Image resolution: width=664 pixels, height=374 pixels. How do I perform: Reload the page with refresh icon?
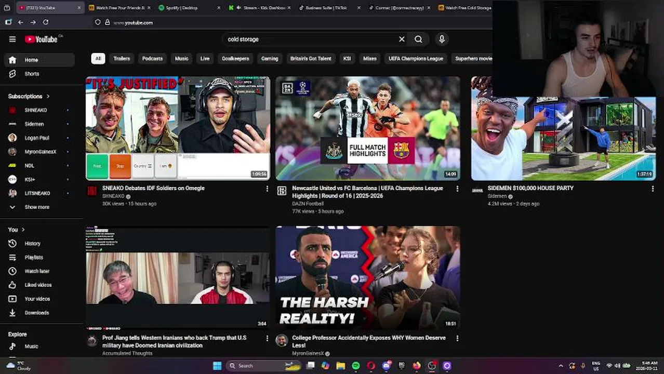(x=46, y=22)
